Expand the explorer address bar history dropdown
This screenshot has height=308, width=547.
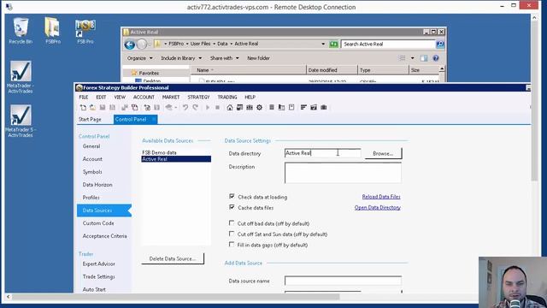point(323,44)
